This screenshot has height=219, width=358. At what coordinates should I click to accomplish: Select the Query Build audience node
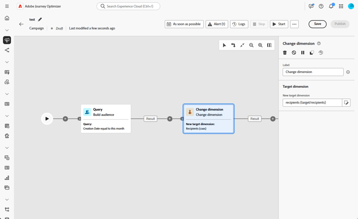[106, 119]
